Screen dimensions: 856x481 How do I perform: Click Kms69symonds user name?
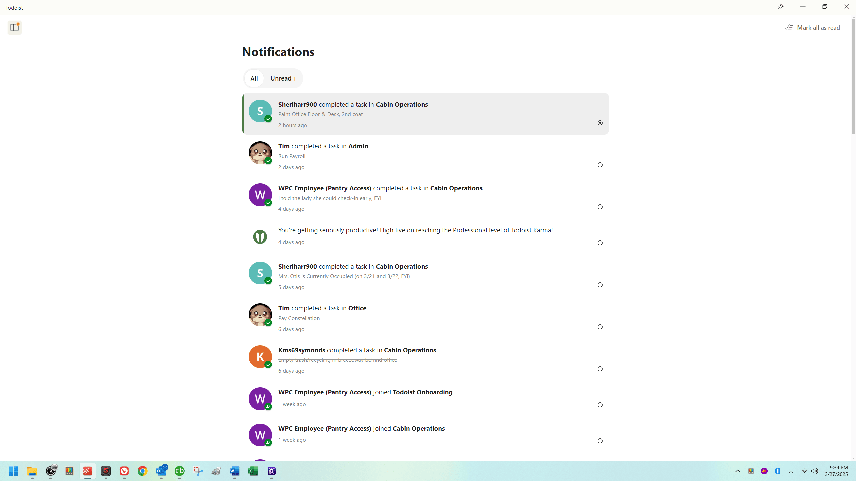coord(302,350)
